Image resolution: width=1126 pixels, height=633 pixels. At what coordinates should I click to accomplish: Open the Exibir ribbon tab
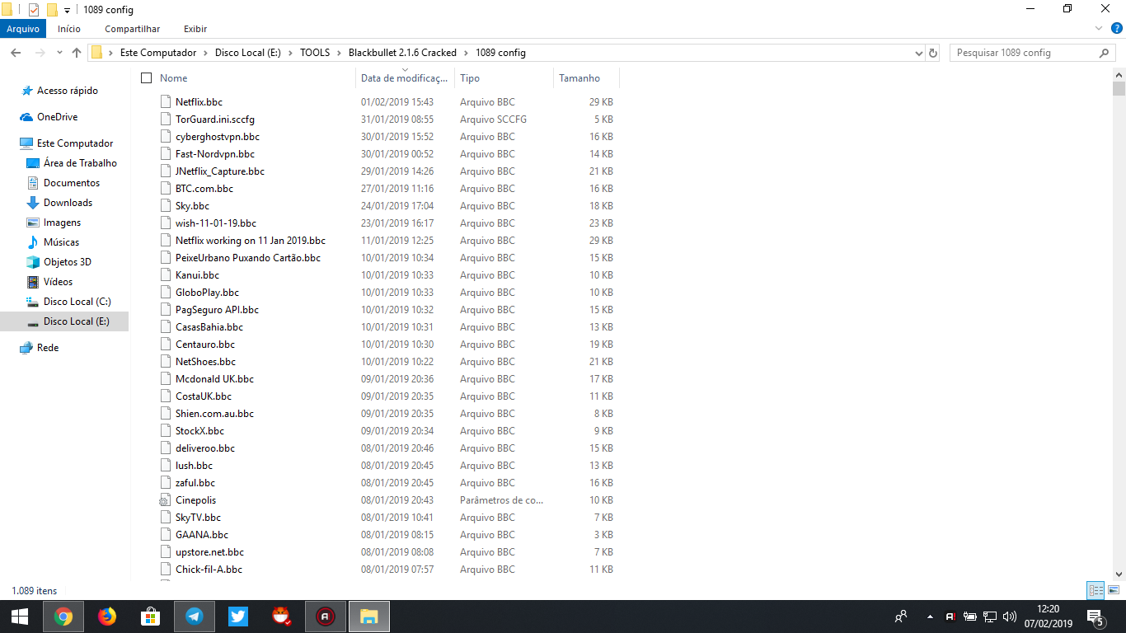(195, 29)
